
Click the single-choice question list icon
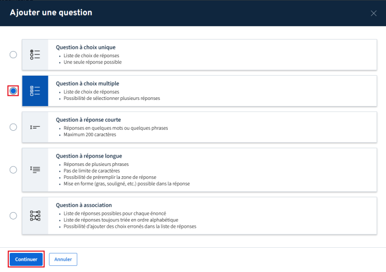click(x=35, y=55)
